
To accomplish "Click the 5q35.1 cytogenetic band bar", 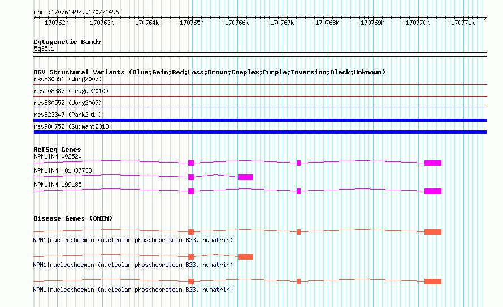I will pyautogui.click(x=260, y=55).
